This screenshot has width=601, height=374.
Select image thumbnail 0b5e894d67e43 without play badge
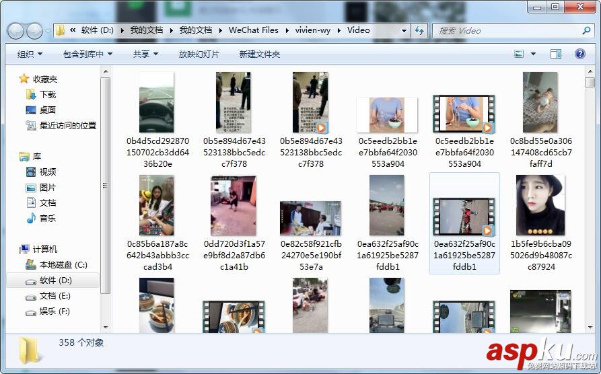point(234,102)
